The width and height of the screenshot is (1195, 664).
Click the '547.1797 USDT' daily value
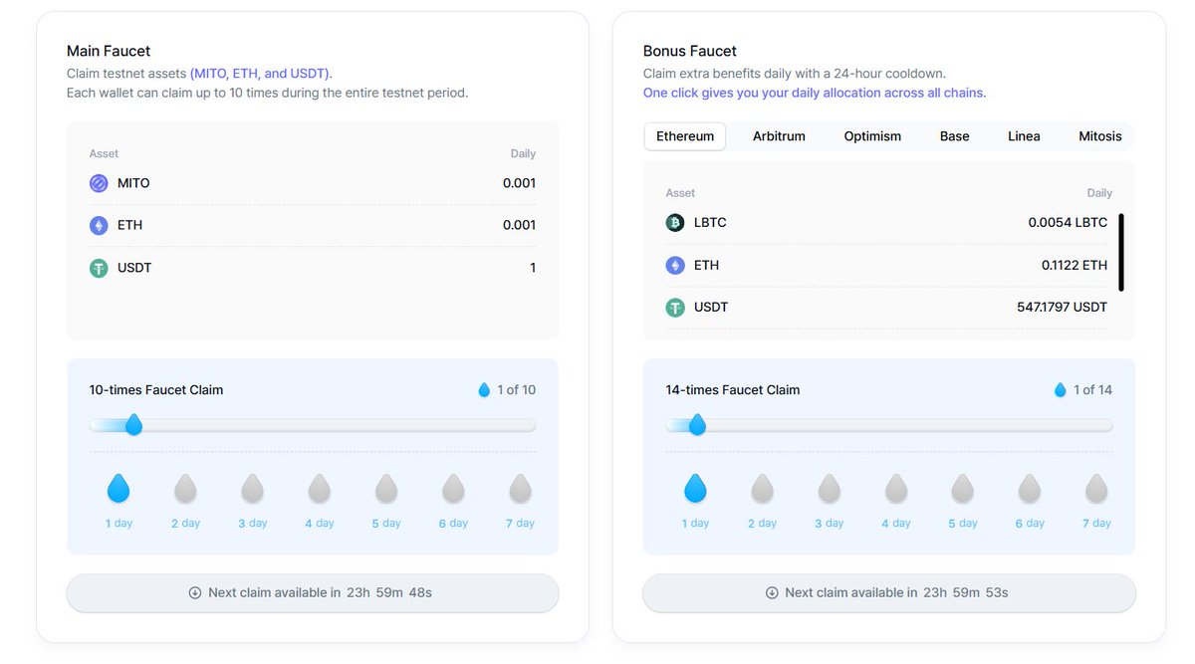tap(1061, 307)
